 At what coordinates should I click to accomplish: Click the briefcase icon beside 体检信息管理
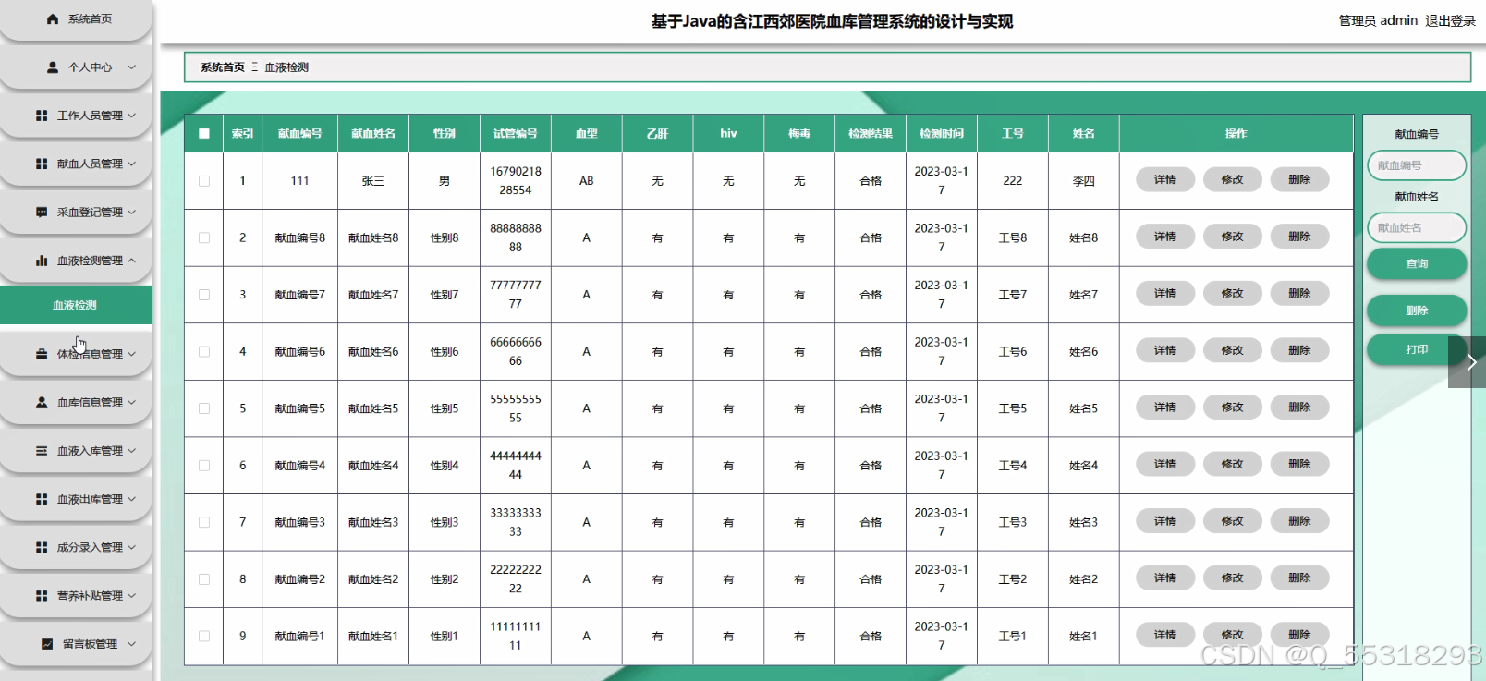[x=42, y=354]
